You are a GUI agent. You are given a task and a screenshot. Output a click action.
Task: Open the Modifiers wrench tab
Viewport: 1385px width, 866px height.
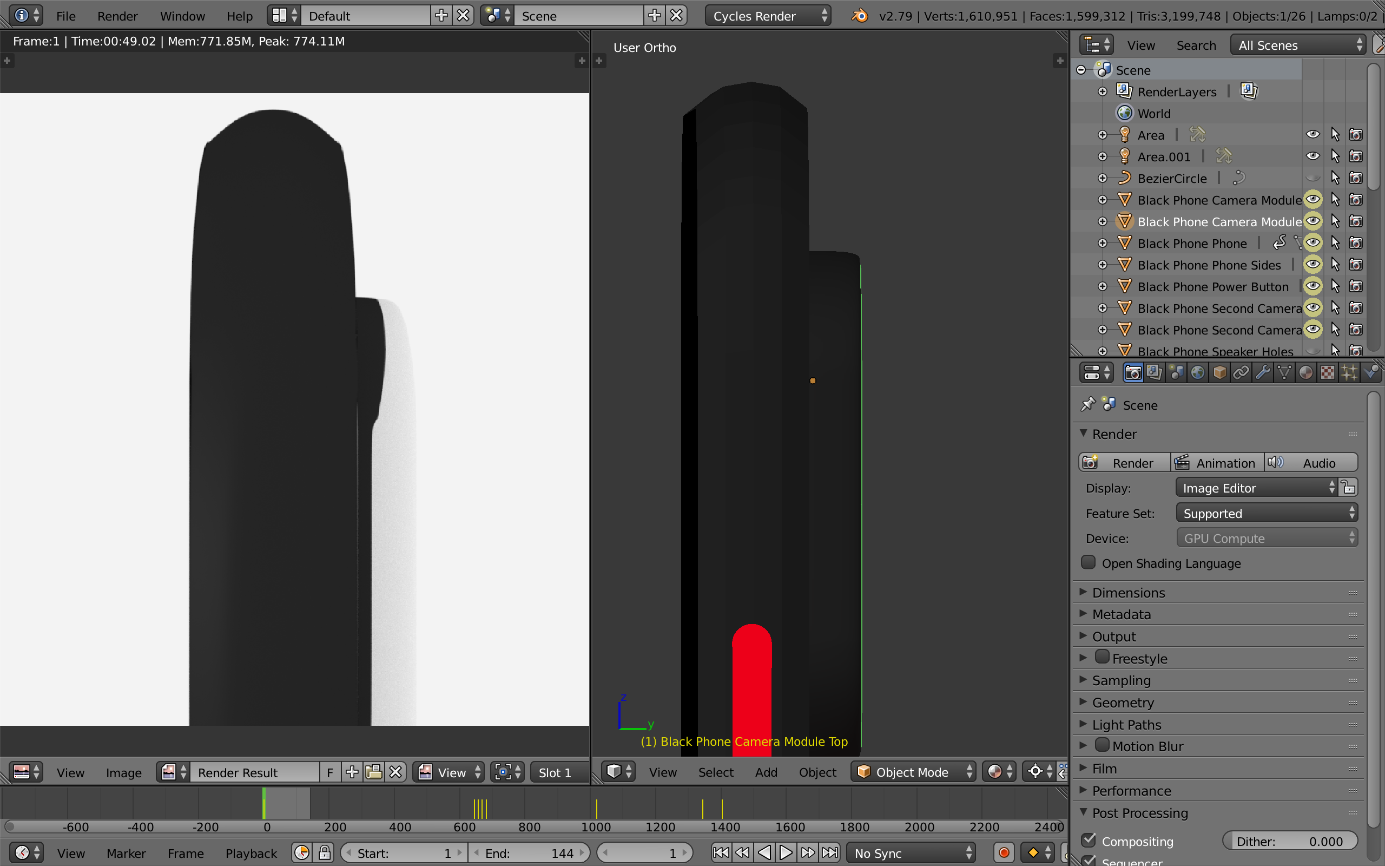click(x=1263, y=373)
